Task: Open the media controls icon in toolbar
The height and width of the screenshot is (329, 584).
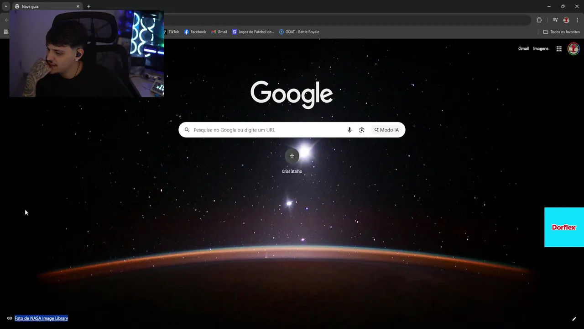Action: tap(555, 20)
